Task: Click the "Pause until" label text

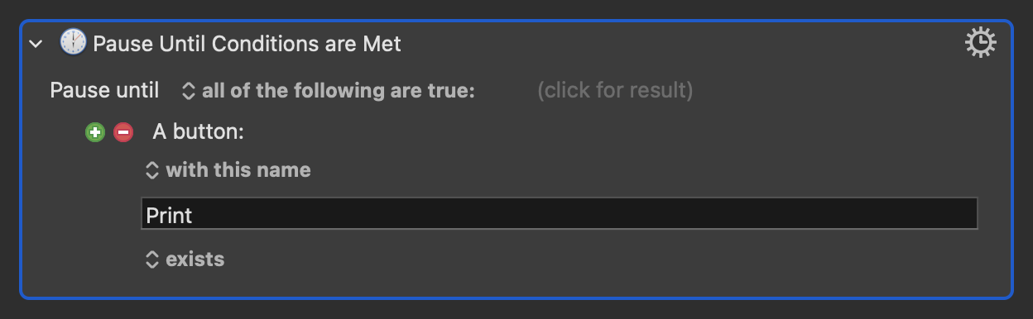Action: (x=104, y=90)
